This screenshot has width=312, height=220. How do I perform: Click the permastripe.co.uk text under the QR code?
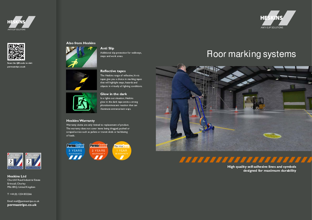(x=16, y=67)
